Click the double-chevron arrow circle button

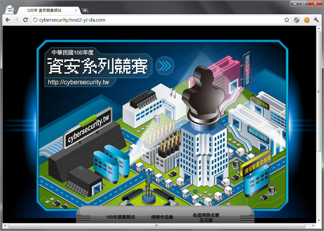pos(165,66)
